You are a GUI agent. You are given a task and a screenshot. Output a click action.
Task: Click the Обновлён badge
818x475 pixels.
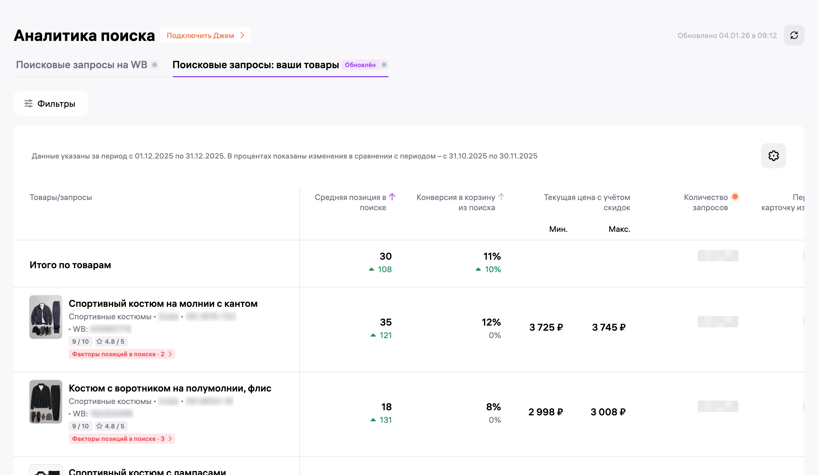(x=360, y=64)
